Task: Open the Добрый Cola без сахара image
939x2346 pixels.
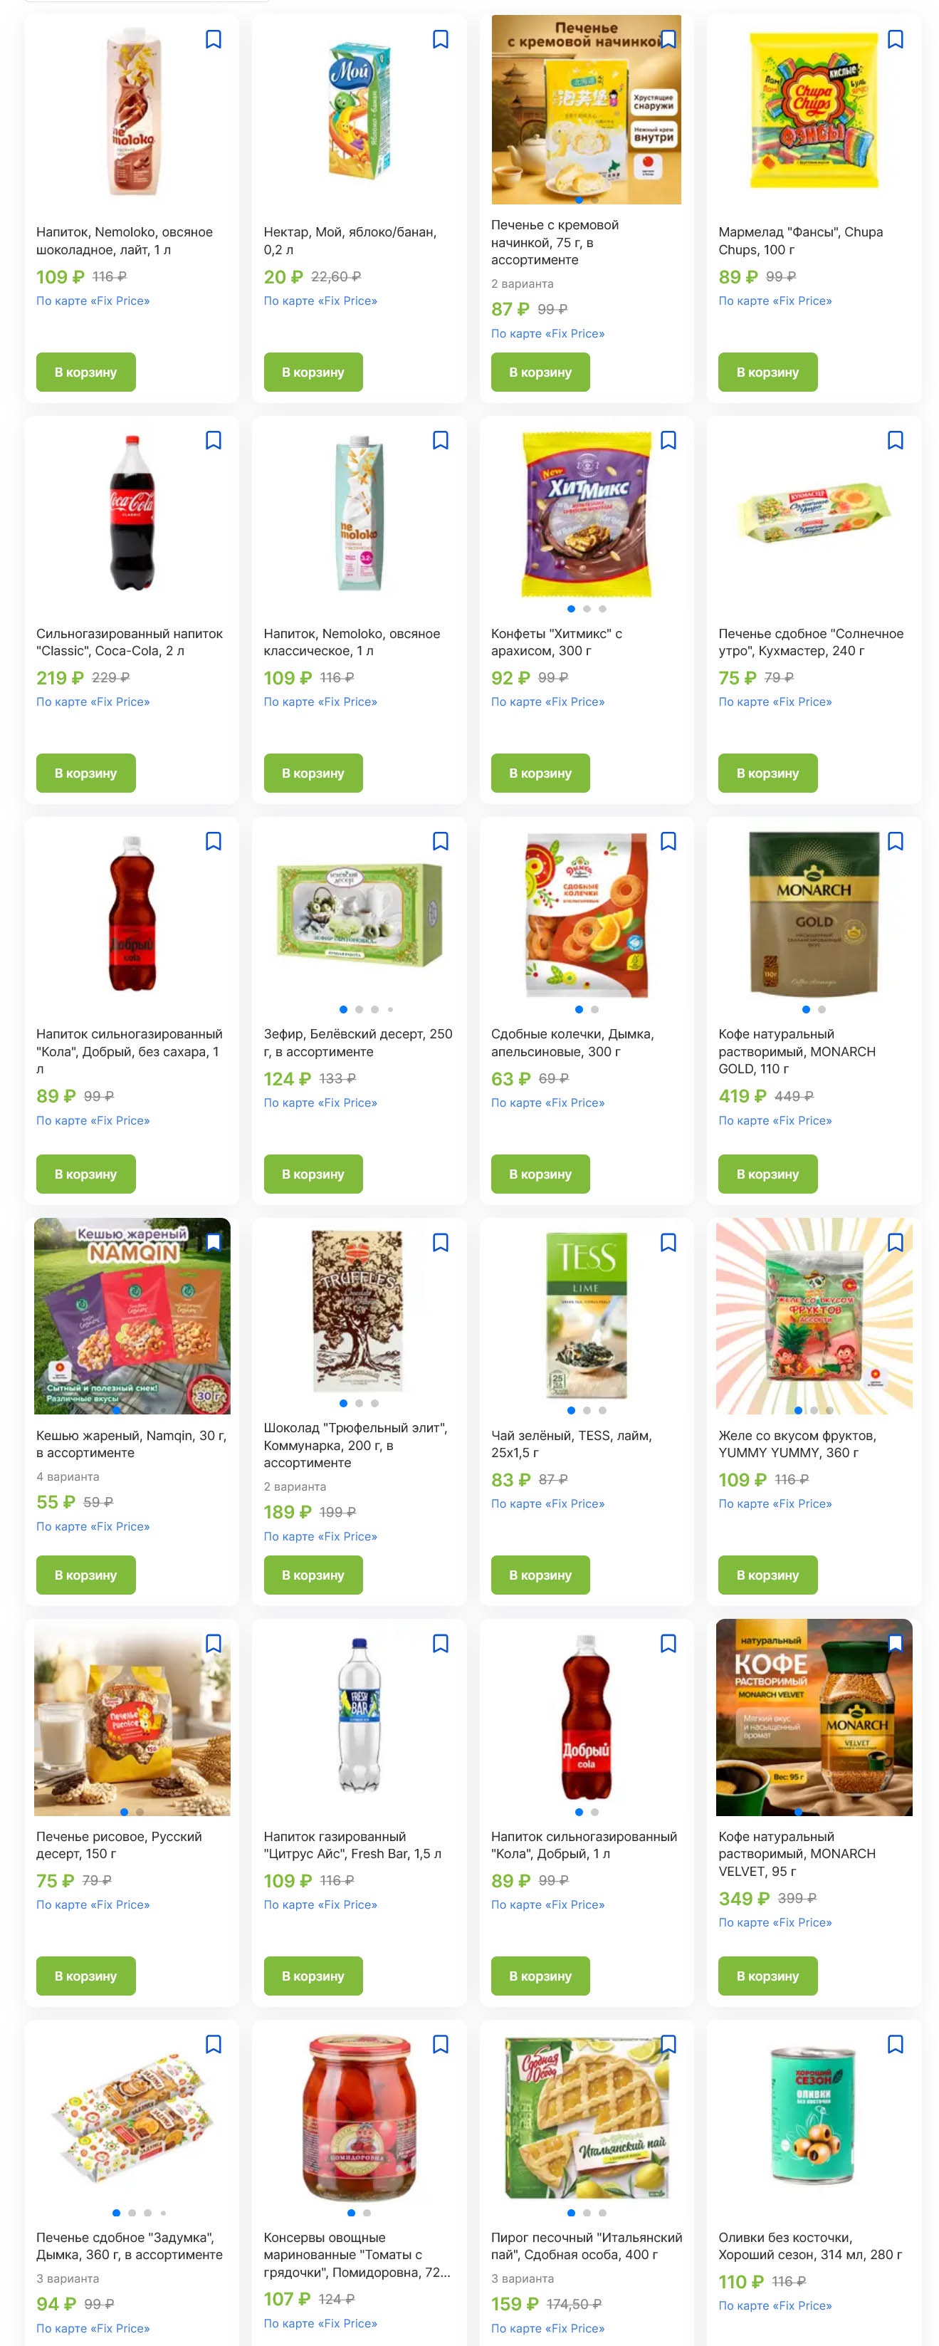Action: (132, 912)
